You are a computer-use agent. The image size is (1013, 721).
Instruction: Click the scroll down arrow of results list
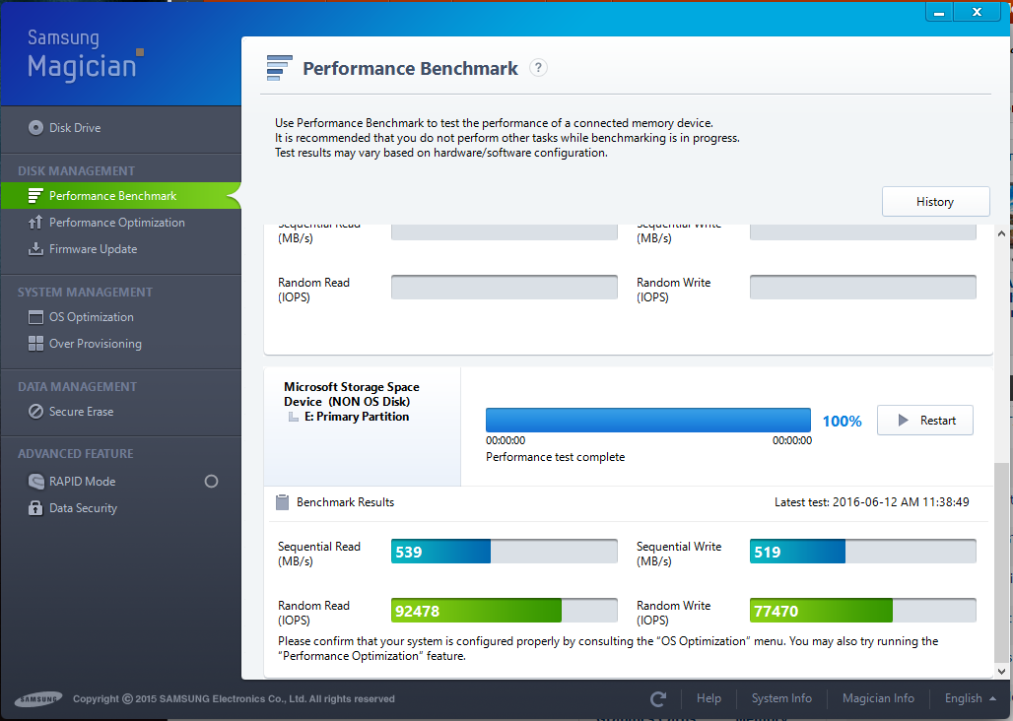1001,671
